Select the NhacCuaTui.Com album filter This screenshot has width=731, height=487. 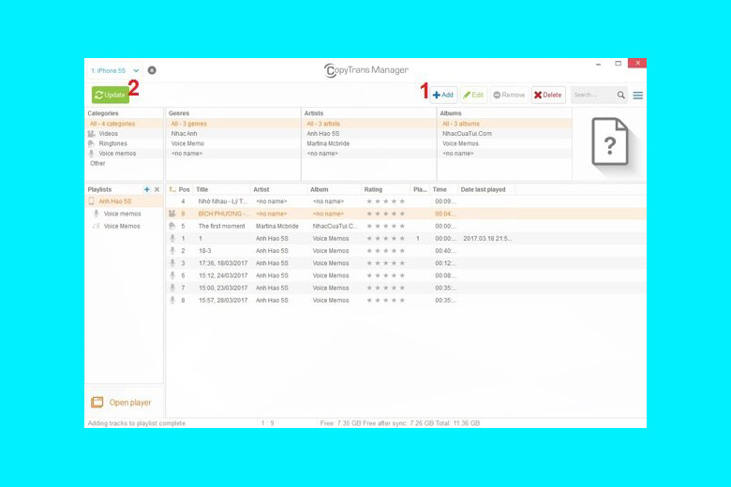tap(505, 133)
